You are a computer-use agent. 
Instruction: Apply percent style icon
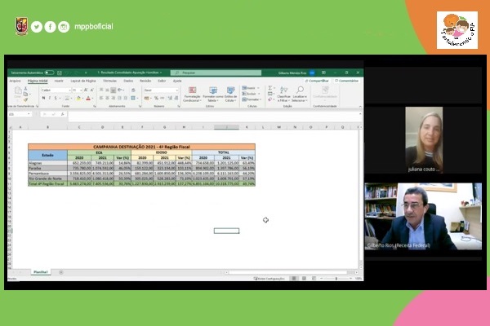(x=156, y=98)
